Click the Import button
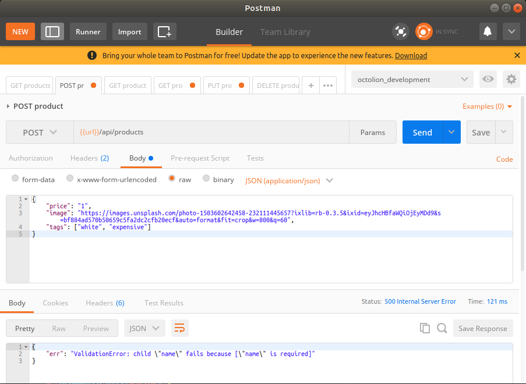This screenshot has width=526, height=384. click(129, 32)
